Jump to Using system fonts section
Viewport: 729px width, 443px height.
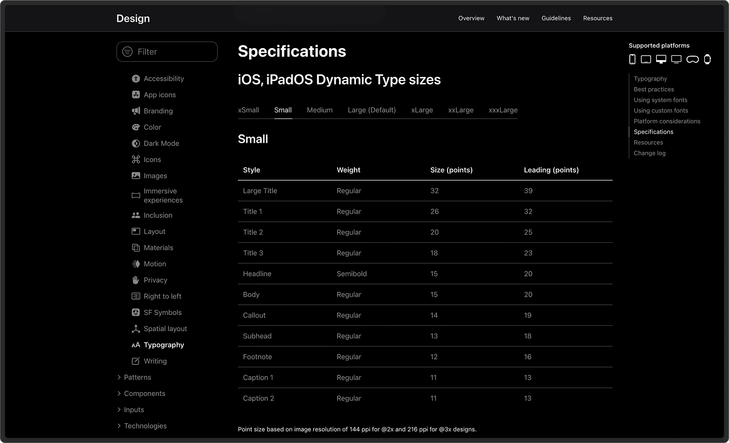point(661,100)
